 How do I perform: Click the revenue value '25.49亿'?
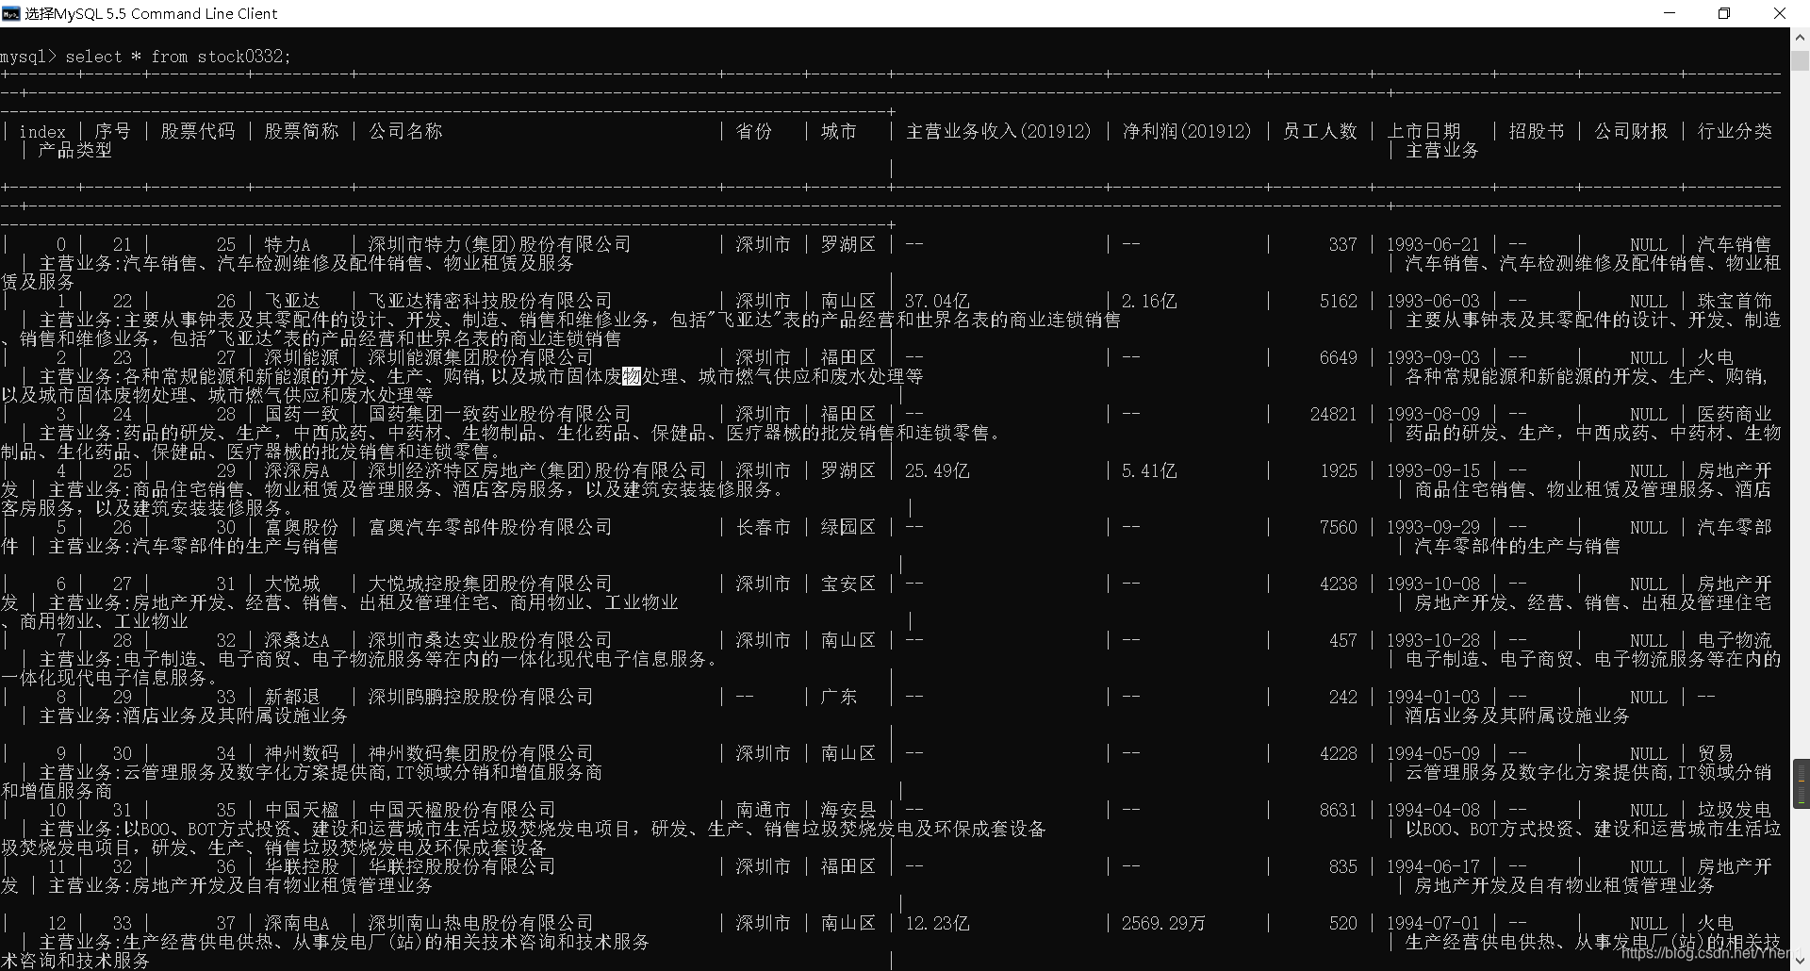point(937,470)
